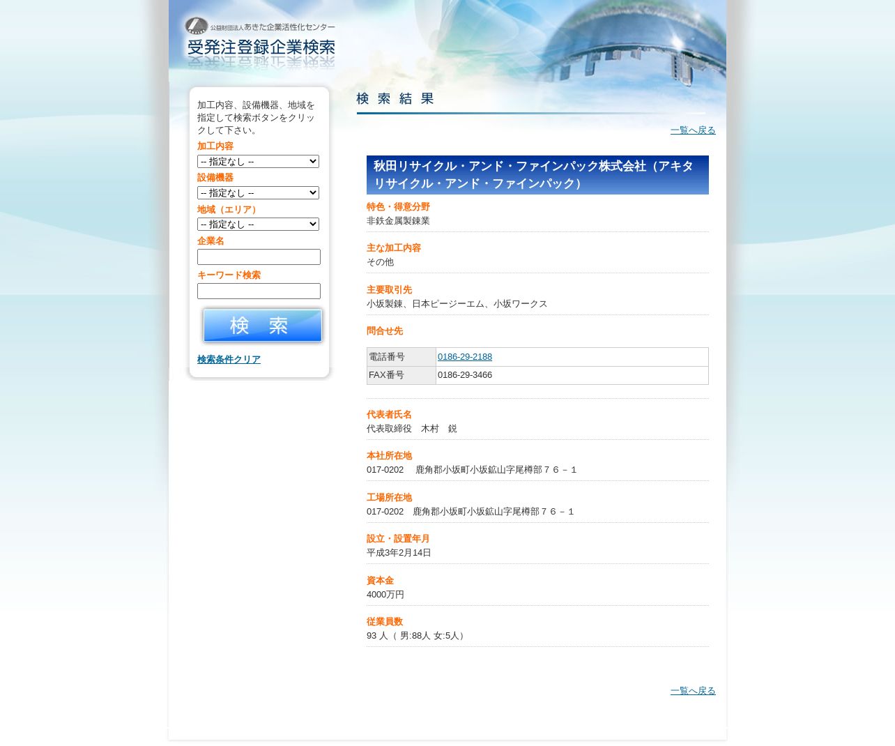Select the text 小坂製錬、日本ピージーエム、小坂ワークス
The width and height of the screenshot is (895, 746).
[x=457, y=304]
